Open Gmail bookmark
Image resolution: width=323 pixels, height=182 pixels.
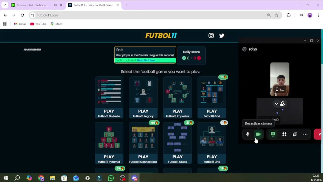pos(20,24)
